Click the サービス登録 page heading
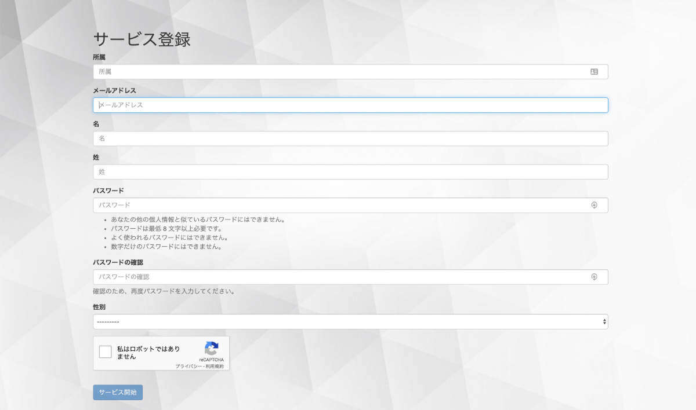The height and width of the screenshot is (410, 696). pos(142,39)
